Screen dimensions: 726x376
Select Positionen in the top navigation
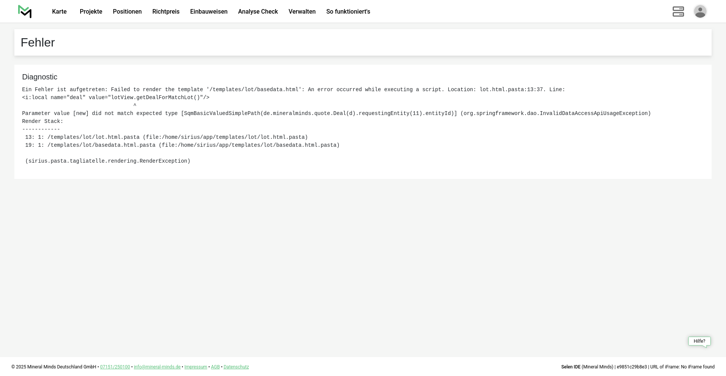[127, 12]
